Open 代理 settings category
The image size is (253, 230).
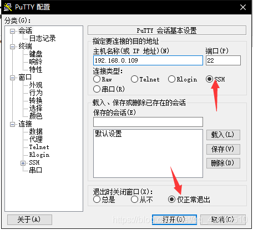click(36, 139)
